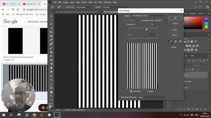Switch to the Patterns panel tab
The height and width of the screenshot is (118, 211).
[201, 13]
